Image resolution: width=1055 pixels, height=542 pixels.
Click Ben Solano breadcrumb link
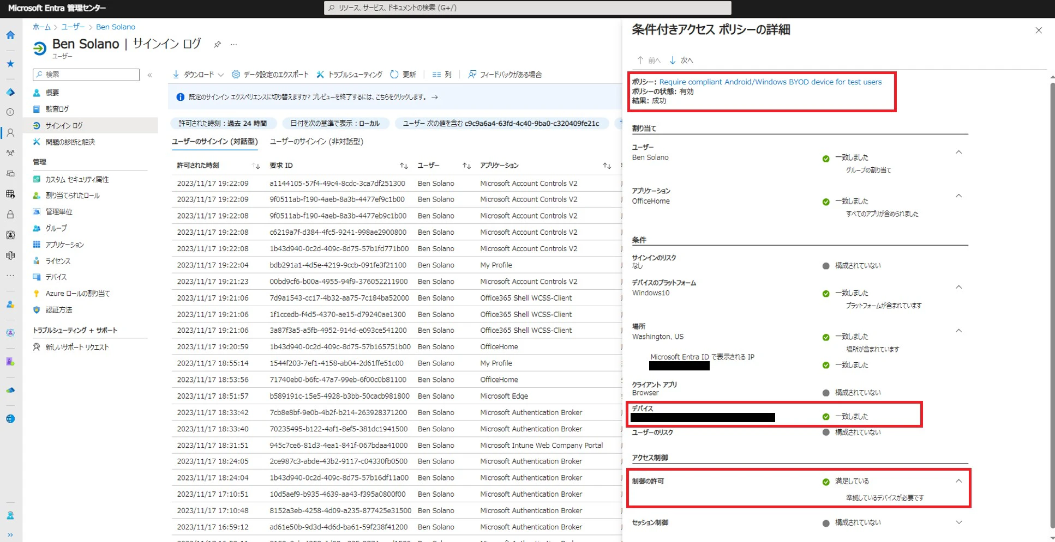coord(116,27)
